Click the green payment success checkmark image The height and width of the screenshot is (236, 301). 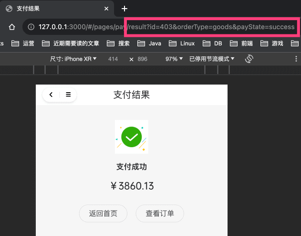click(x=132, y=137)
